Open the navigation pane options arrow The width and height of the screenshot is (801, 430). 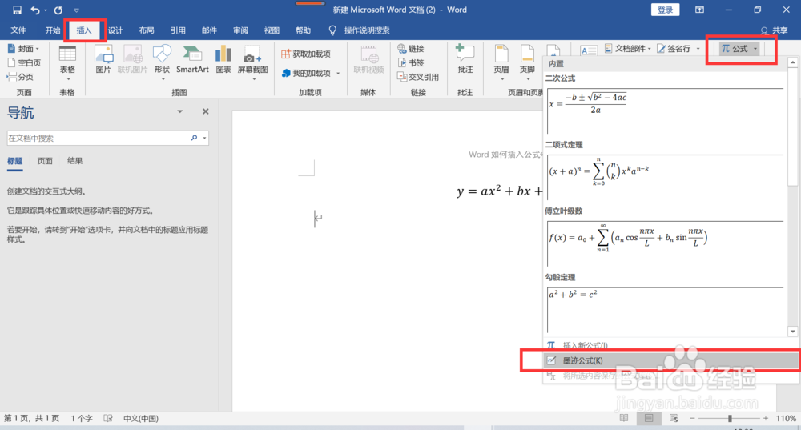(x=179, y=111)
